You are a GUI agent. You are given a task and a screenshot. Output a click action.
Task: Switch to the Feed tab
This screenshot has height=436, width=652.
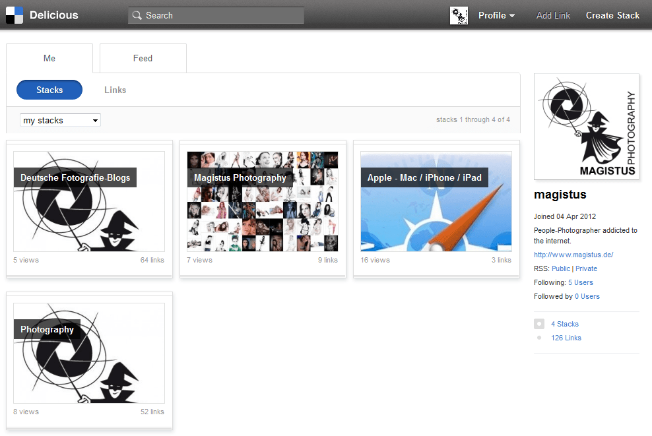click(143, 58)
